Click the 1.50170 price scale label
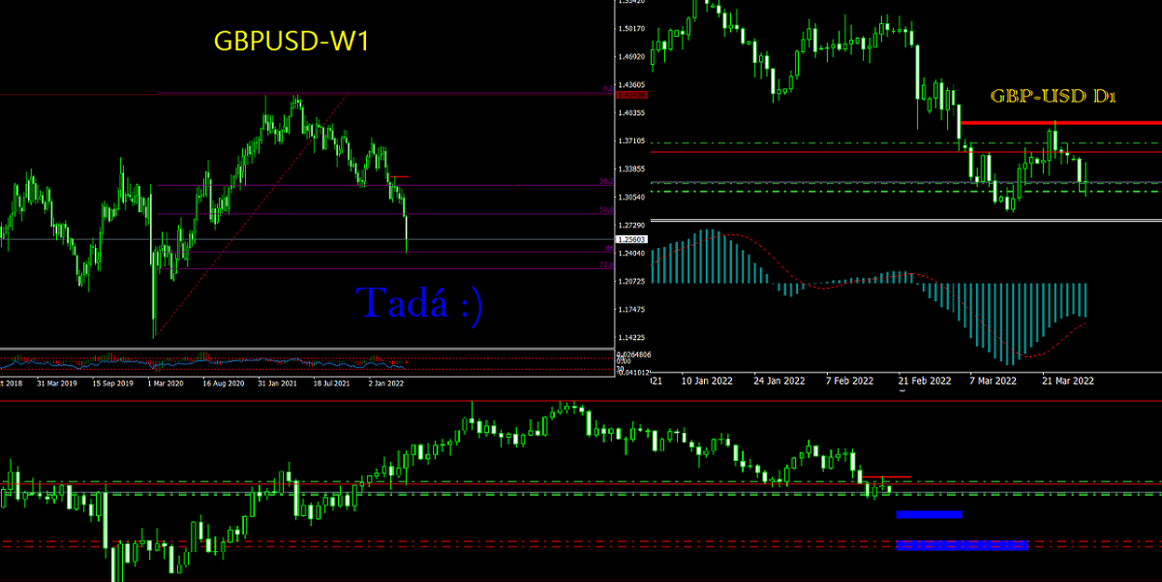Image resolution: width=1162 pixels, height=582 pixels. coord(631,29)
